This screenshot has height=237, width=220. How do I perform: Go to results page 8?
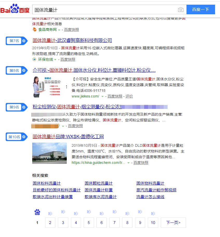127,223
